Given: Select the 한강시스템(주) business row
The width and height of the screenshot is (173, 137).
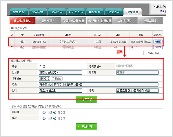Looking at the screenshot, I should (86, 42).
